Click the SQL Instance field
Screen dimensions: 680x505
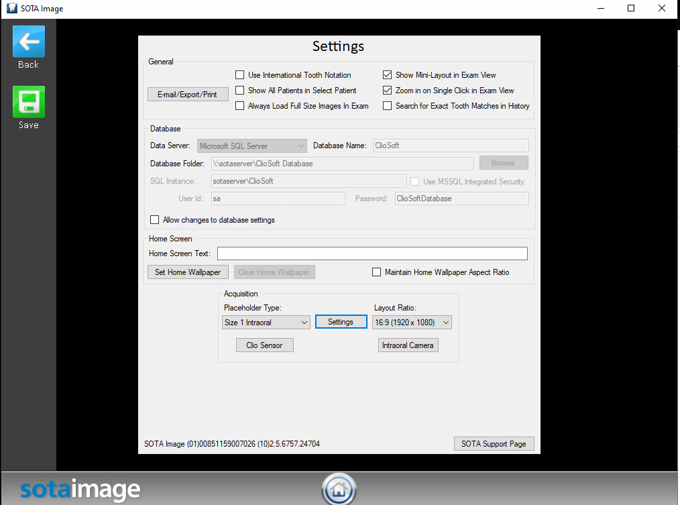pyautogui.click(x=308, y=181)
